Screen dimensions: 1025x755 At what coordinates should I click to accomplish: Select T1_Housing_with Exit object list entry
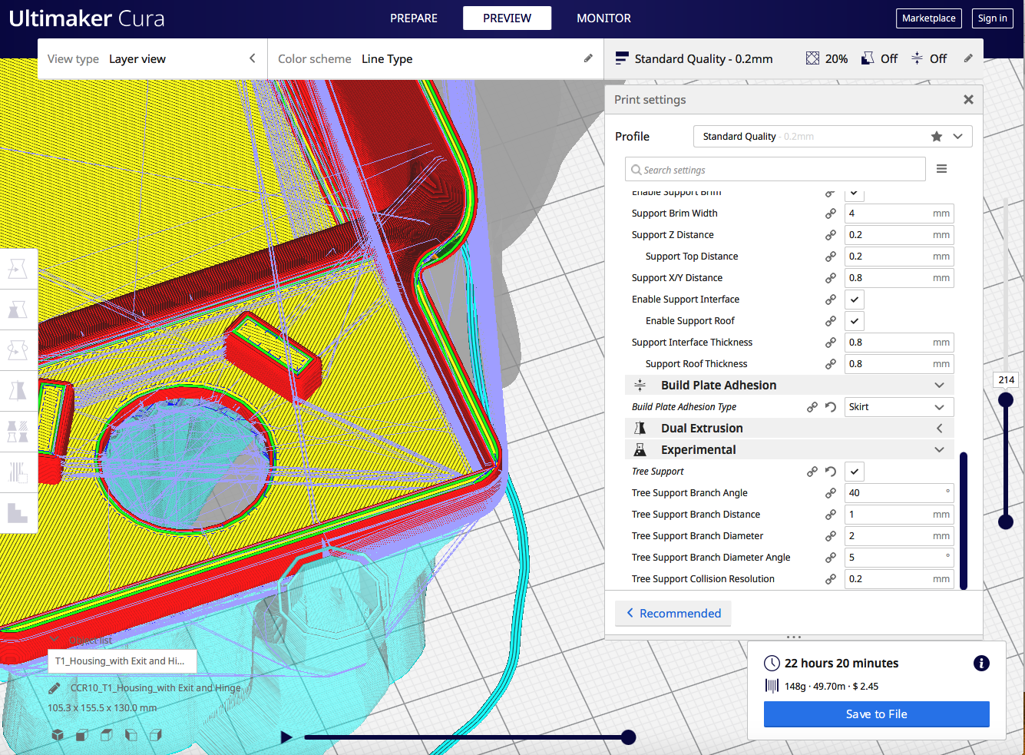click(121, 661)
